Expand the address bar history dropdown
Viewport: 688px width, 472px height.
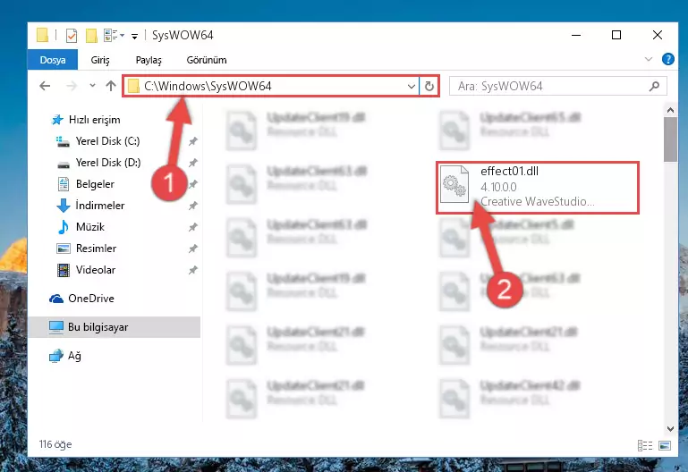click(x=412, y=87)
